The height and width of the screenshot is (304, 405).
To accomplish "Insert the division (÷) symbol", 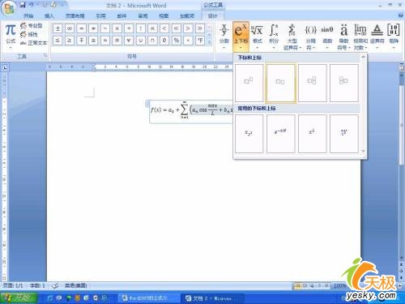I will tap(129, 28).
